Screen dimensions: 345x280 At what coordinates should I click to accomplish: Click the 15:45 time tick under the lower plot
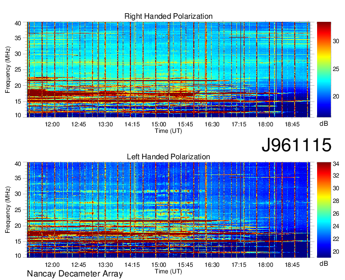[185, 265]
